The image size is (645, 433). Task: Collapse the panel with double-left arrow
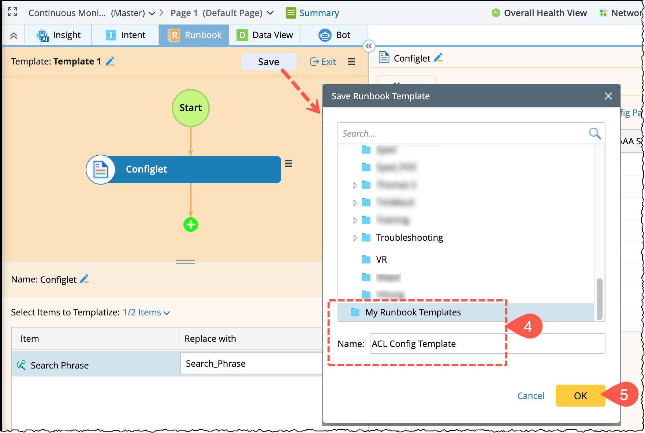click(x=369, y=46)
